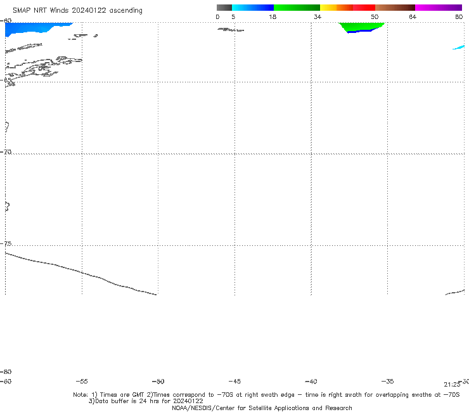This screenshot has width=469, height=412.
Task: Click the "-40" longitude axis label
Action: pyautogui.click(x=311, y=381)
